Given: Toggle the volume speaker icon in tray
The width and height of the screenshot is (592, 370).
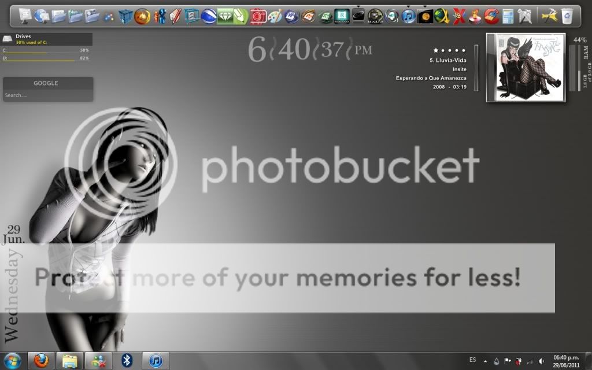Looking at the screenshot, I should pyautogui.click(x=541, y=361).
